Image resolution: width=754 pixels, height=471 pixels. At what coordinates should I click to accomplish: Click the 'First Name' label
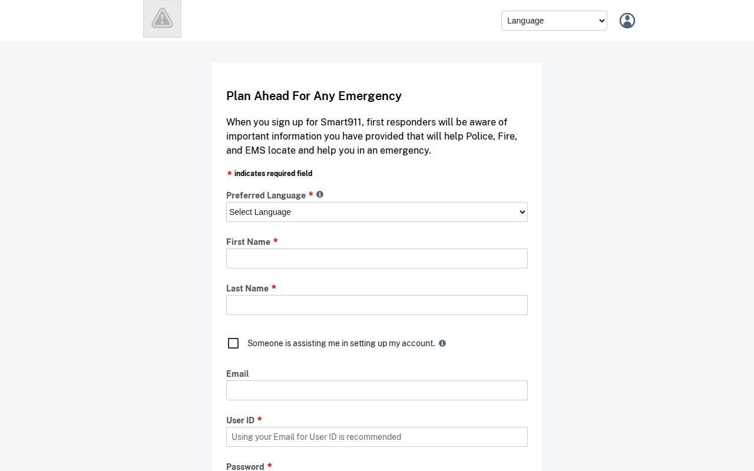tap(248, 242)
